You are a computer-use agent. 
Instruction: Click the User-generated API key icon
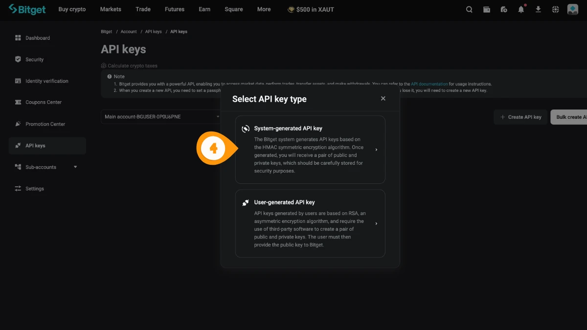pos(246,202)
